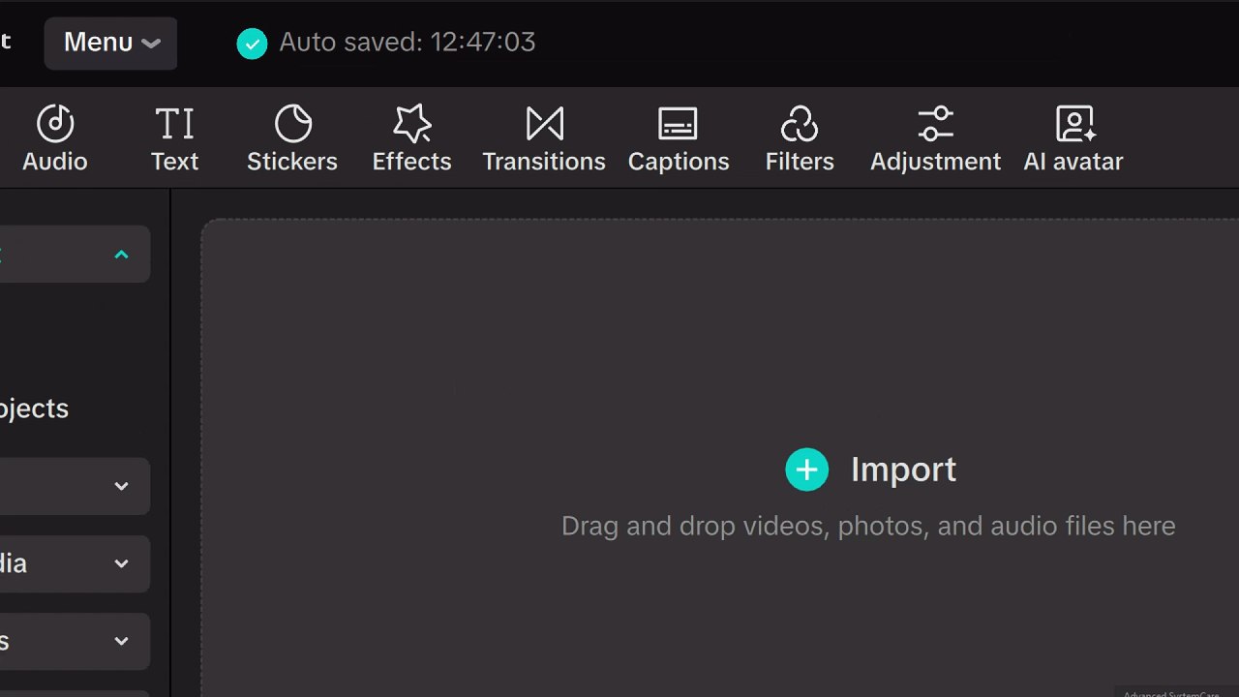Screen dimensions: 1239x697
Task: Select the Text tool icon
Action: (x=174, y=139)
